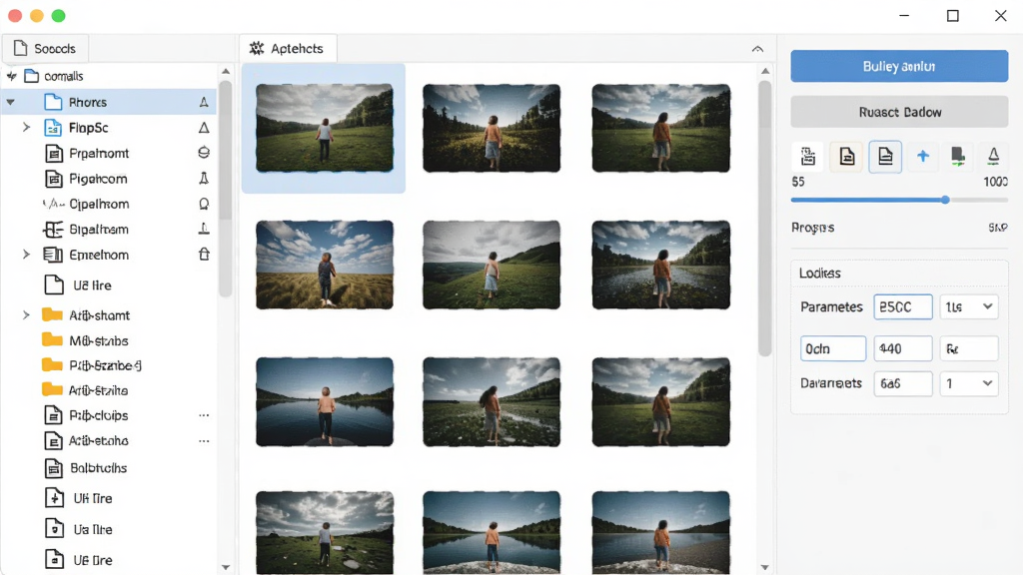Click the left tree scrollbar
The width and height of the screenshot is (1023, 575).
pos(225,189)
